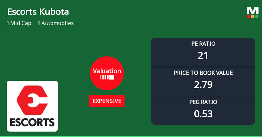Open the Automobiles sector label
Screen dimensions: 262x137
(x=58, y=23)
